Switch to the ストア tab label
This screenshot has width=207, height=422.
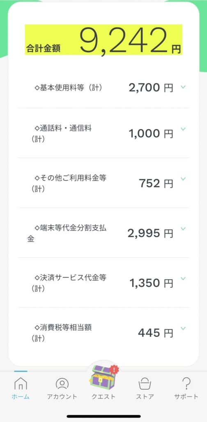click(x=145, y=396)
